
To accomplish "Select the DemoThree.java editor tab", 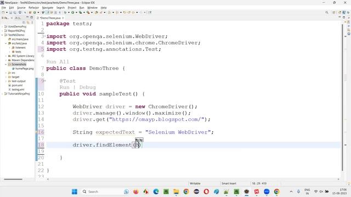I will (50, 18).
